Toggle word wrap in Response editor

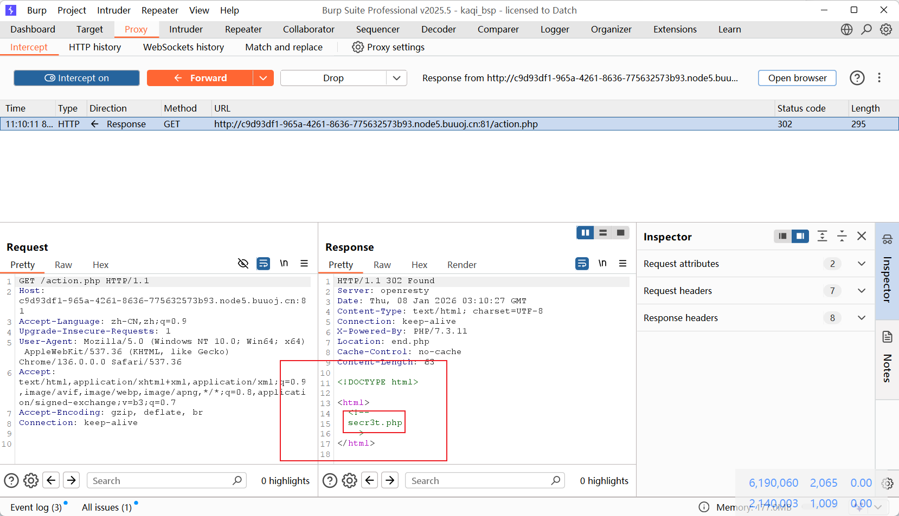click(x=582, y=264)
